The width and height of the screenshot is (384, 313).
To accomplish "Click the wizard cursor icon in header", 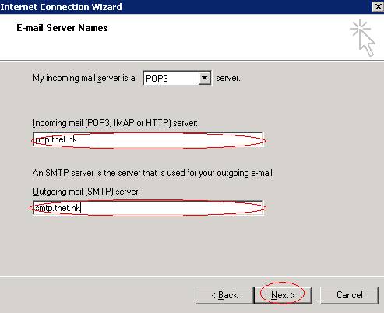I will click(x=363, y=37).
